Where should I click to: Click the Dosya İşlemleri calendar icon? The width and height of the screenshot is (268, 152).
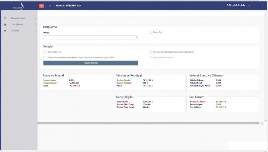pyautogui.click(x=5, y=18)
